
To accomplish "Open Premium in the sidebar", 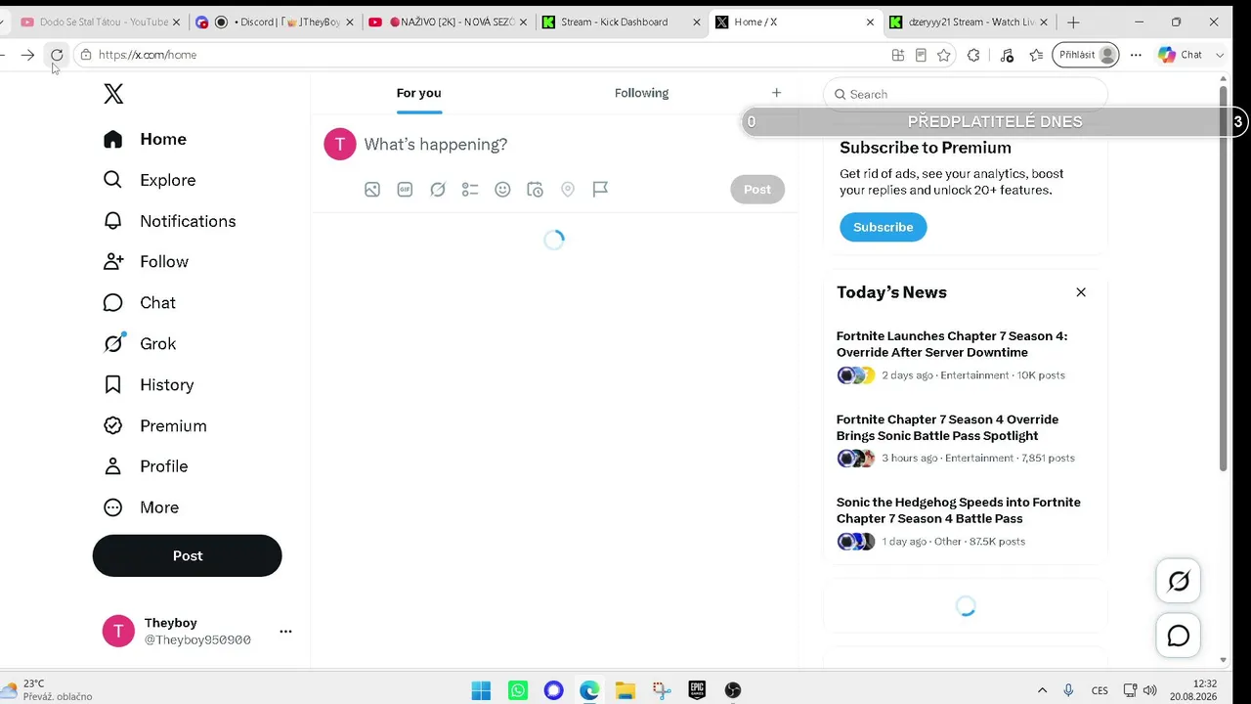I will click(x=154, y=426).
